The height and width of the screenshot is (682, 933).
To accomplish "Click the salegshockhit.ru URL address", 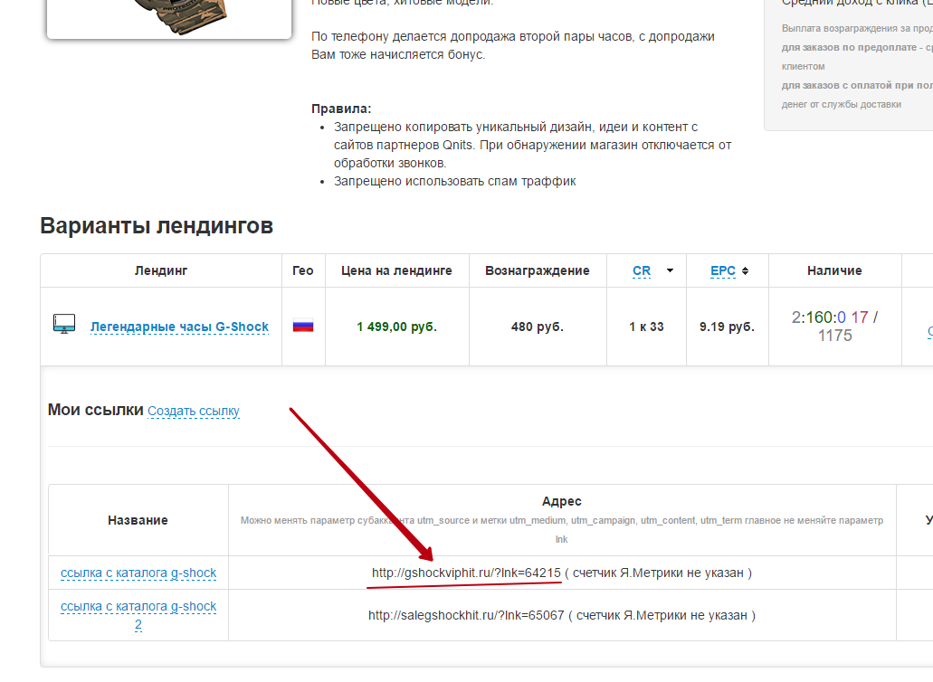I will point(466,615).
